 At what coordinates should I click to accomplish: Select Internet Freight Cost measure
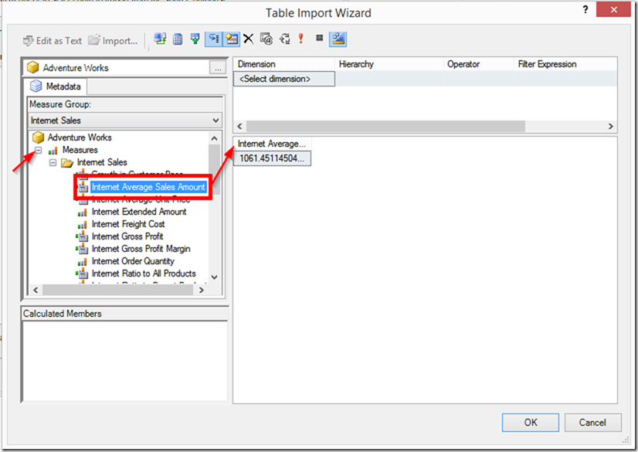coord(128,224)
